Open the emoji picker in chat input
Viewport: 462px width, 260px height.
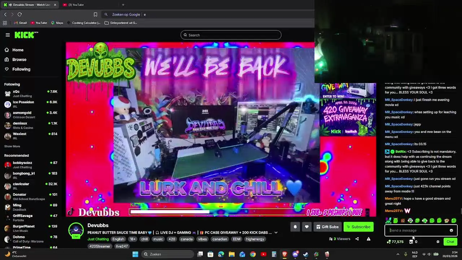tap(451, 230)
